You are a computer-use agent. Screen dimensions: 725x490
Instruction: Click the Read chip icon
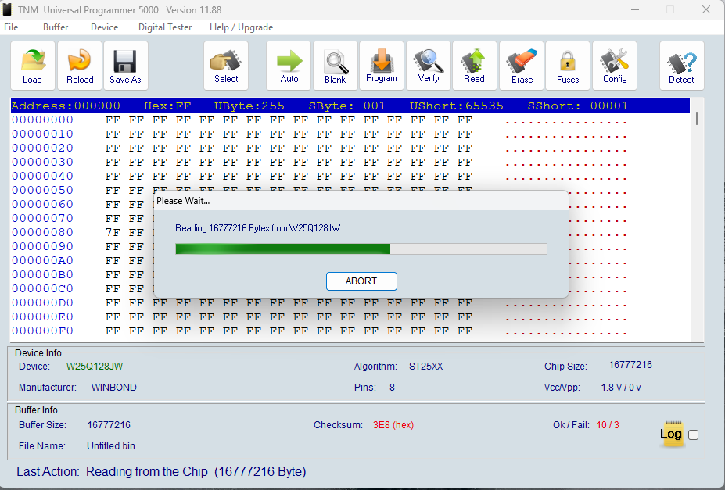[x=475, y=66]
